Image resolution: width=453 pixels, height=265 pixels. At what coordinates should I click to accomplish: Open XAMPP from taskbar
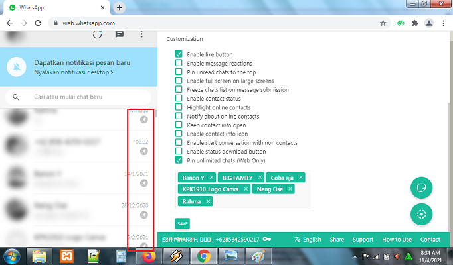coord(66,256)
